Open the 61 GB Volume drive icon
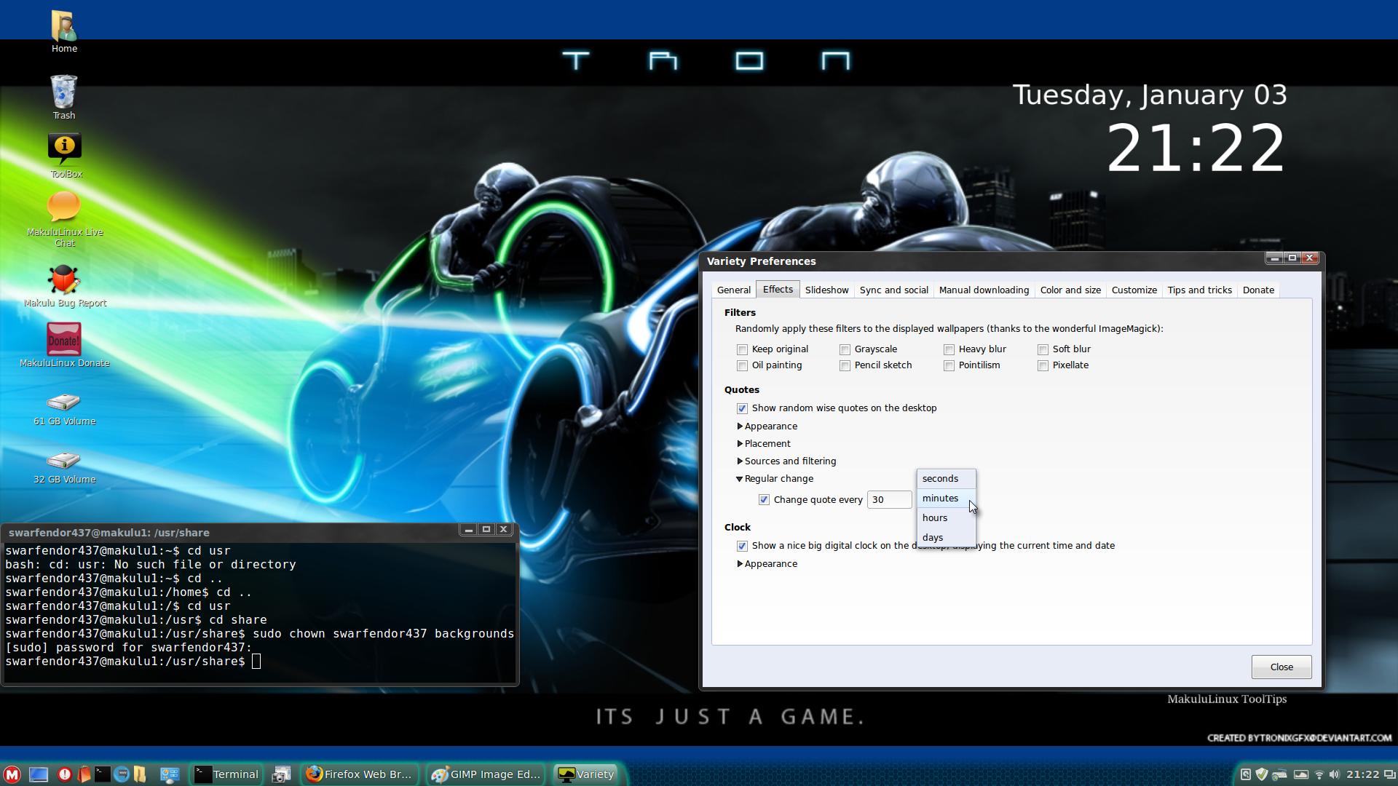 click(64, 410)
